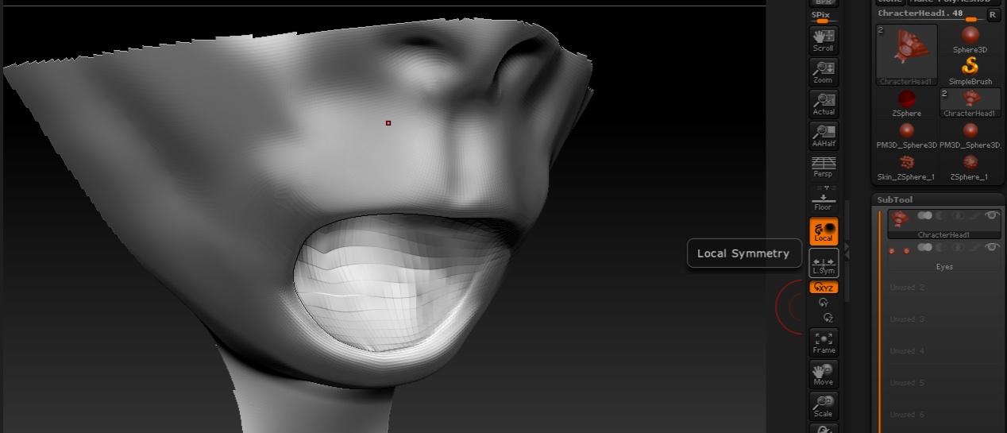Pick the ZSphere_1 tool
1007x433 pixels.
(x=970, y=167)
